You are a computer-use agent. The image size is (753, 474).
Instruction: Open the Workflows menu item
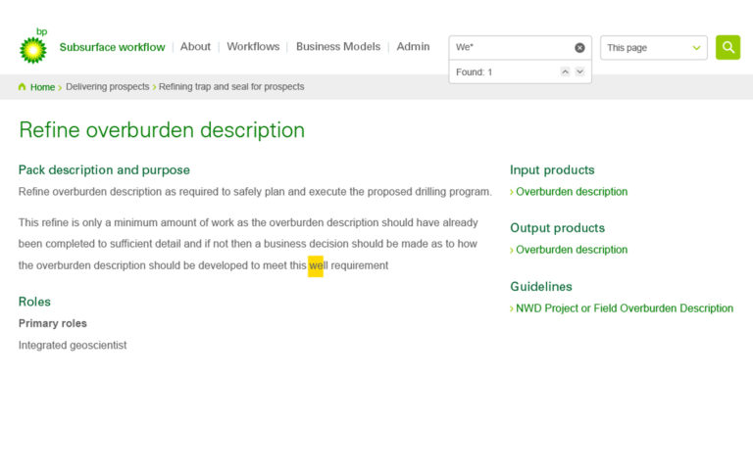click(x=253, y=47)
